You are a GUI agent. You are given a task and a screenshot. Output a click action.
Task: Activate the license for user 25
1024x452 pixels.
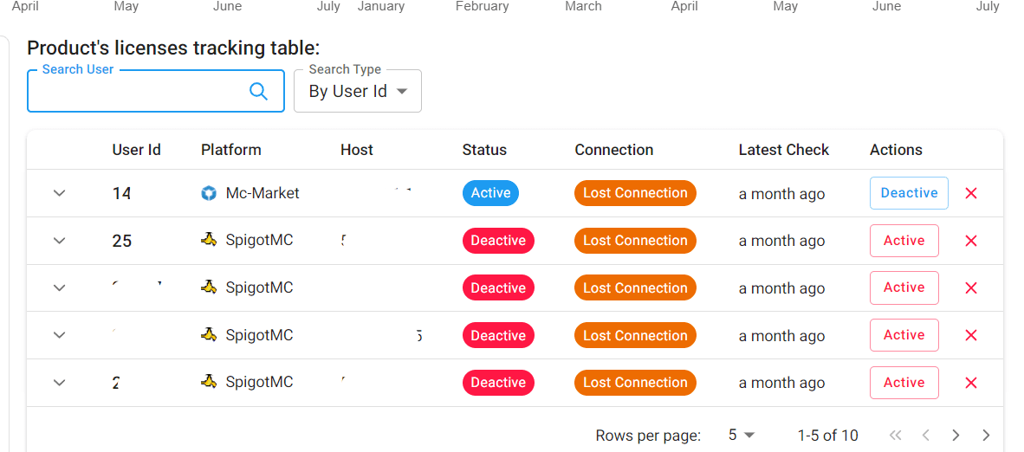click(904, 241)
